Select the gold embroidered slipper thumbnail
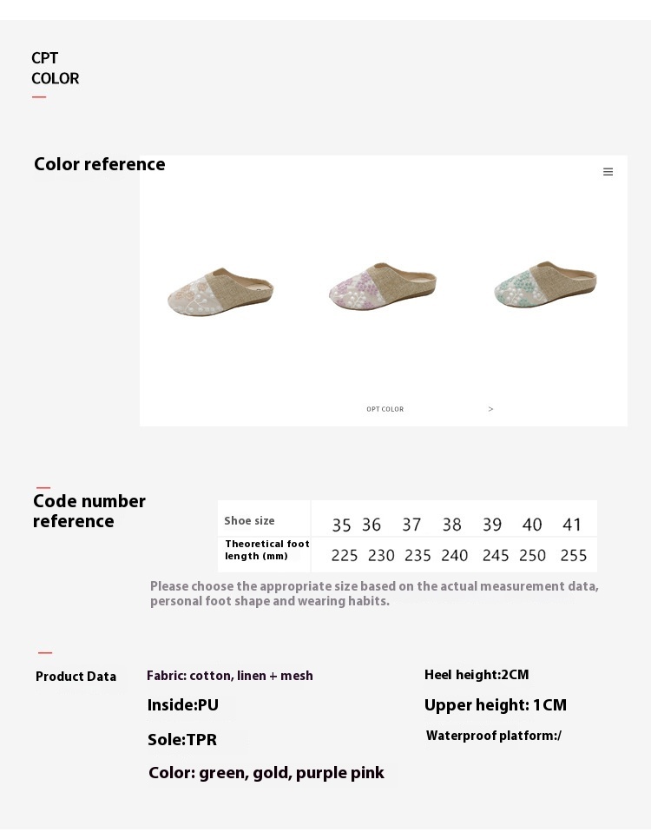This screenshot has width=651, height=839. pyautogui.click(x=221, y=291)
